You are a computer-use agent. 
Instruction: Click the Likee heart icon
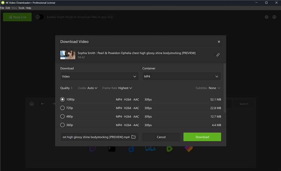click(x=189, y=149)
